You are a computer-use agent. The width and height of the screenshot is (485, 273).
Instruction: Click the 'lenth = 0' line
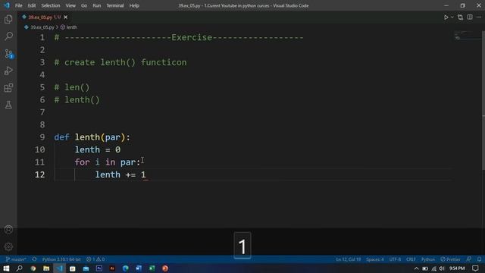click(x=98, y=150)
